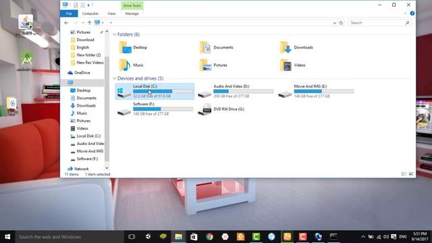Open the Android Studio desktop shortcut

click(26, 61)
